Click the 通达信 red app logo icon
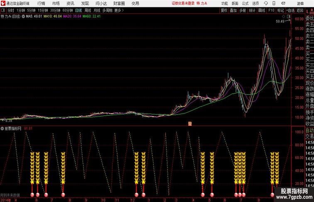Image resolution: width=314 pixels, height=202 pixels. (3, 3)
